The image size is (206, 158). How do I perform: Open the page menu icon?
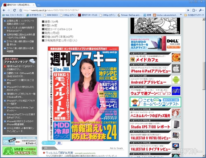pyautogui.click(x=194, y=10)
